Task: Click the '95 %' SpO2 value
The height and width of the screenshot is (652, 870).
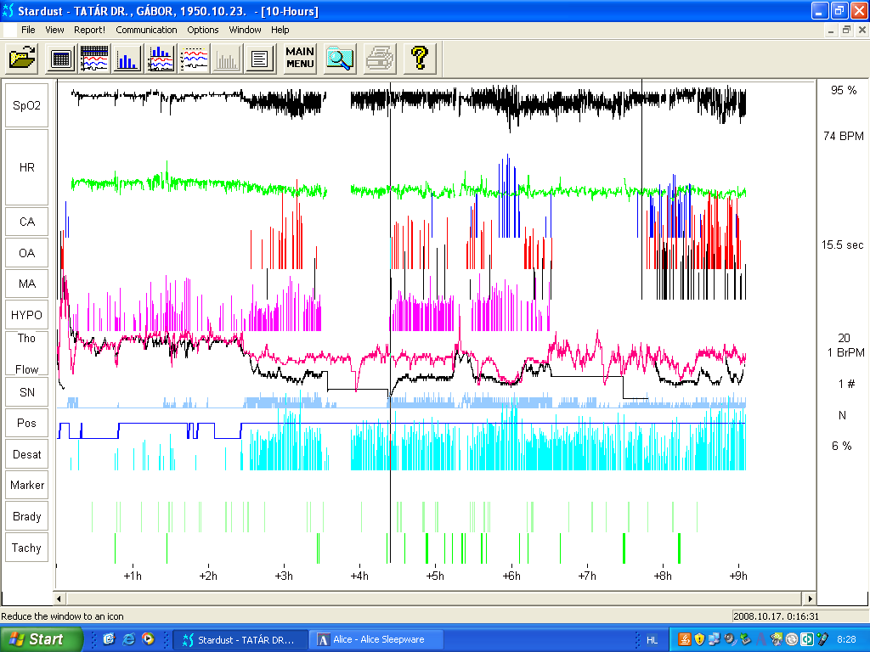Action: click(x=844, y=90)
